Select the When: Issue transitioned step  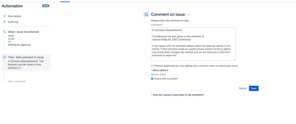click(x=23, y=32)
